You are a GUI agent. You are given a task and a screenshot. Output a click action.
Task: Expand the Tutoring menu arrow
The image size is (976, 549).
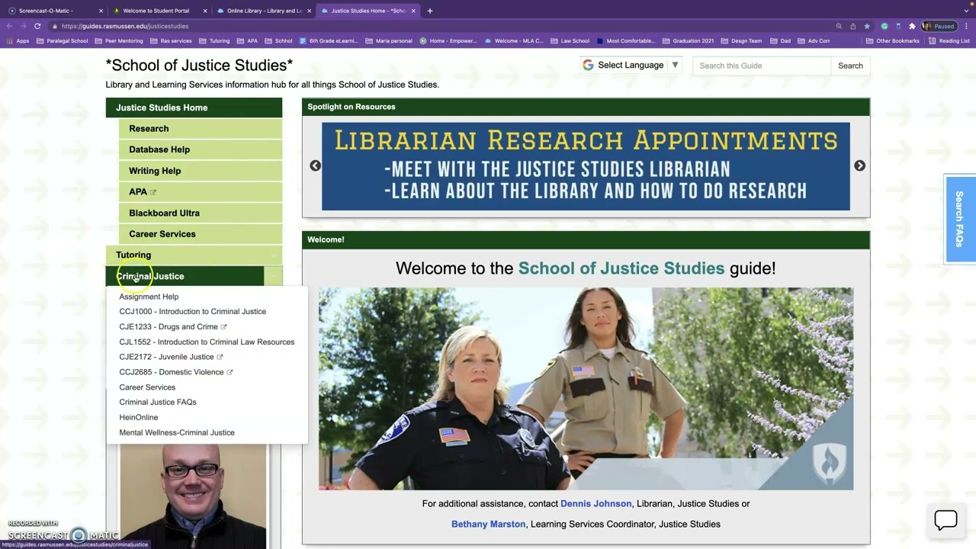[x=273, y=255]
